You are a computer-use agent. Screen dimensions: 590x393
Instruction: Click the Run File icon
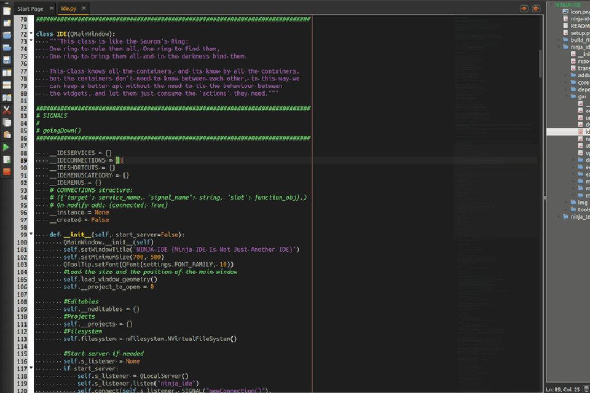click(x=7, y=160)
